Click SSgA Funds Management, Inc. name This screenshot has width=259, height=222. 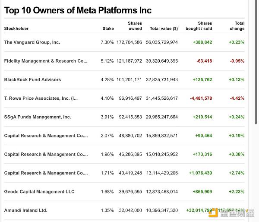(x=38, y=117)
